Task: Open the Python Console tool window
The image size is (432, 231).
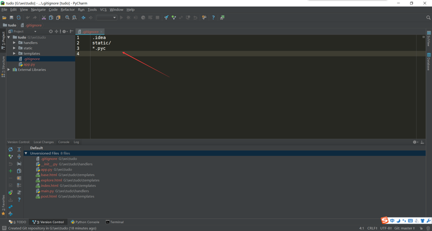Action: [x=85, y=222]
